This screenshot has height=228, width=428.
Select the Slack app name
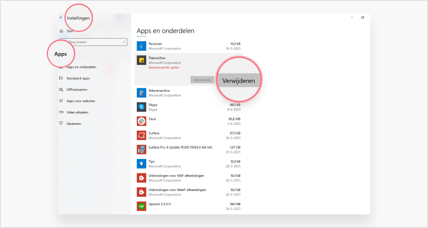[152, 119]
